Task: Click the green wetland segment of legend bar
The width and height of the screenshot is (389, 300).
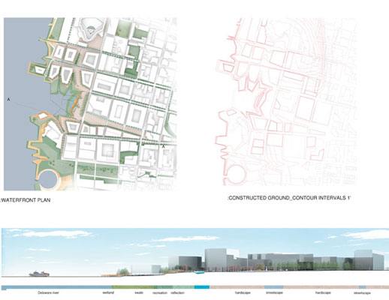Action: [x=132, y=287]
